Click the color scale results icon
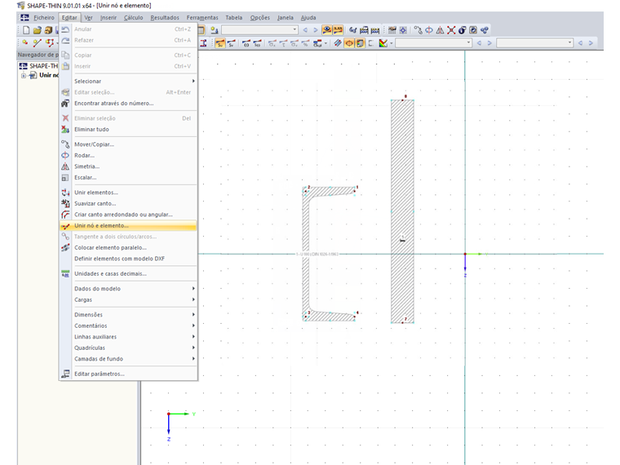Image resolution: width=620 pixels, height=465 pixels. coord(383,43)
